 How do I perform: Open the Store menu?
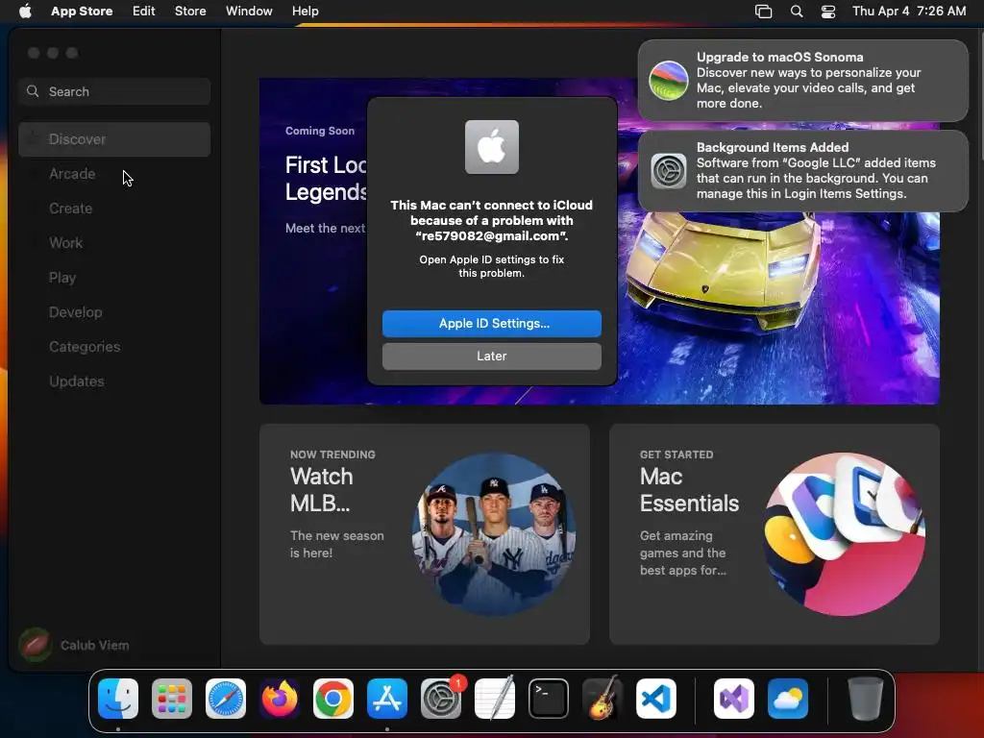point(190,11)
